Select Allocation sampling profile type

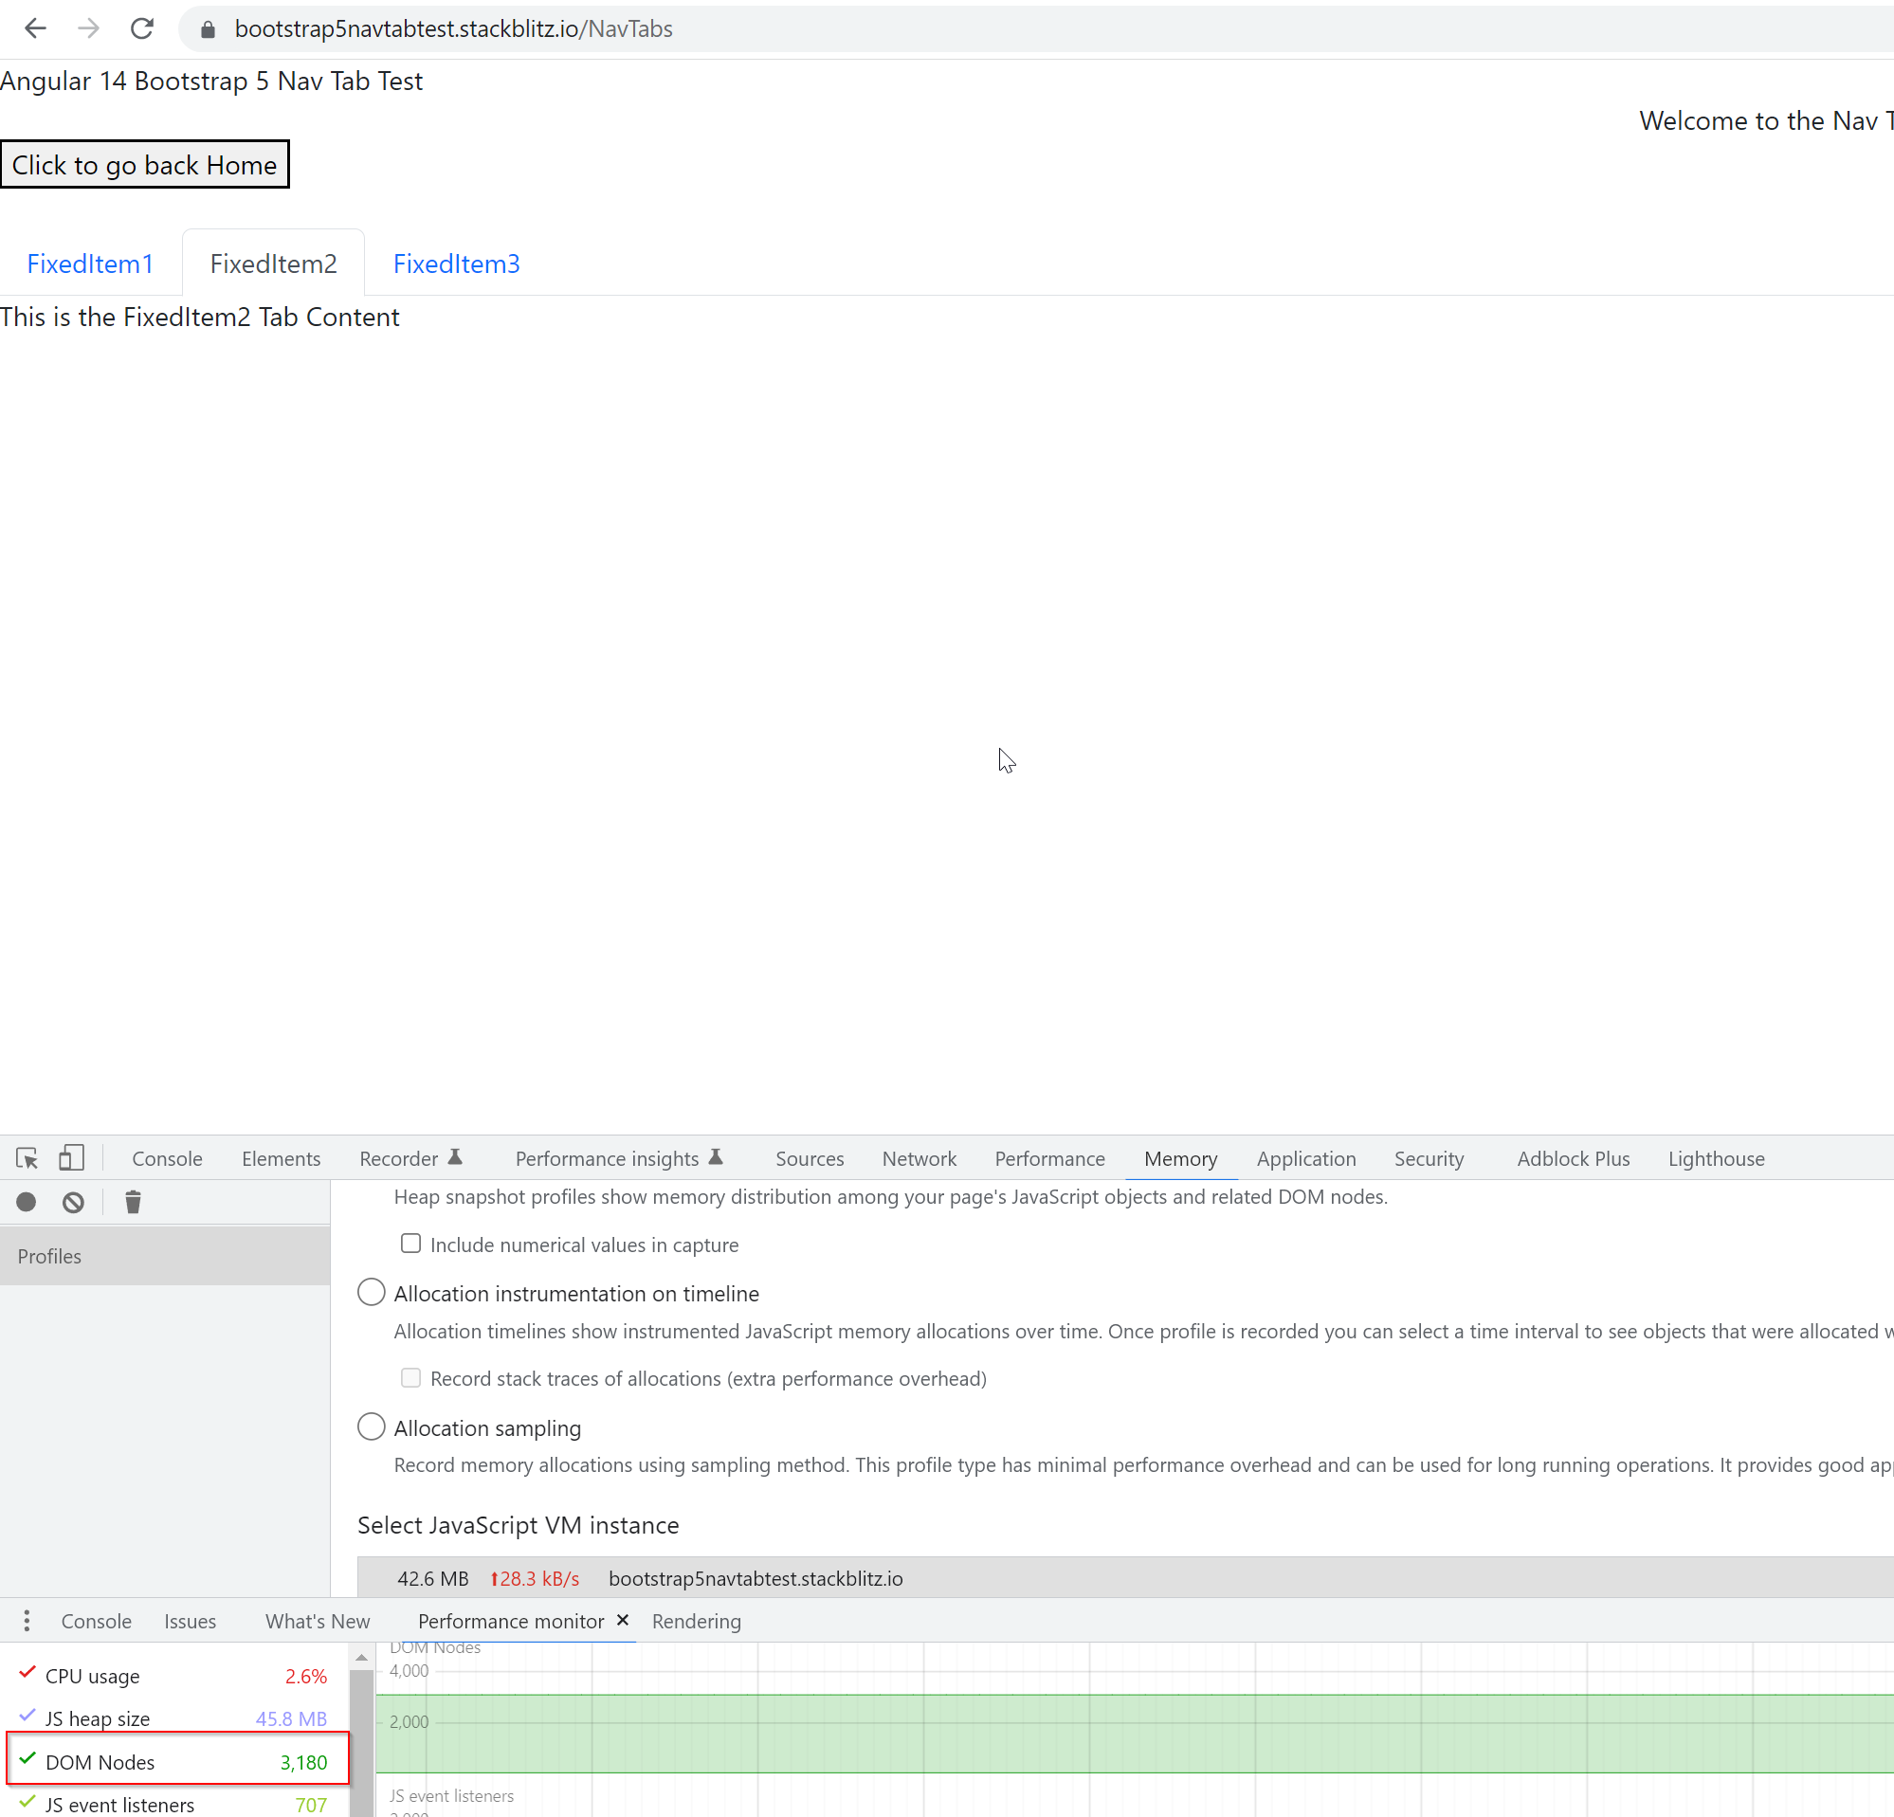tap(370, 1426)
